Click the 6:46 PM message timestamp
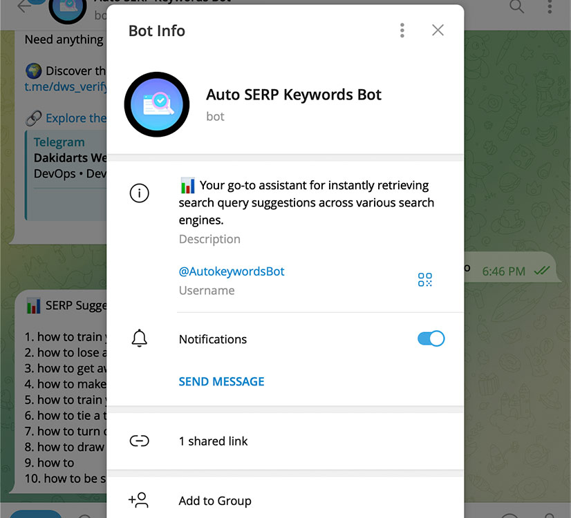 [504, 271]
